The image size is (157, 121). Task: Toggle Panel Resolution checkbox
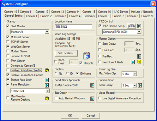click(x=8, y=84)
